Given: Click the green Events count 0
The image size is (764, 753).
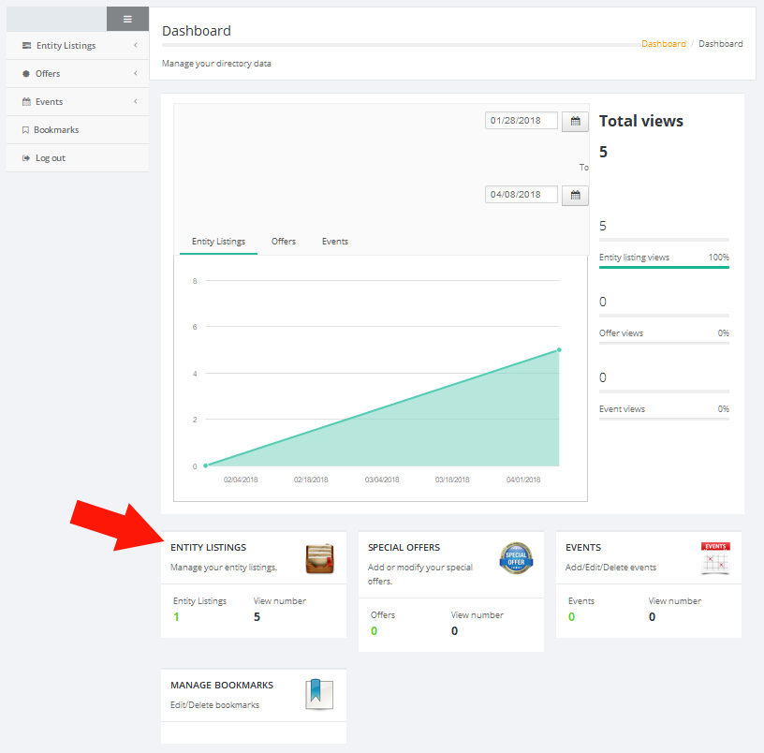Looking at the screenshot, I should click(x=571, y=617).
